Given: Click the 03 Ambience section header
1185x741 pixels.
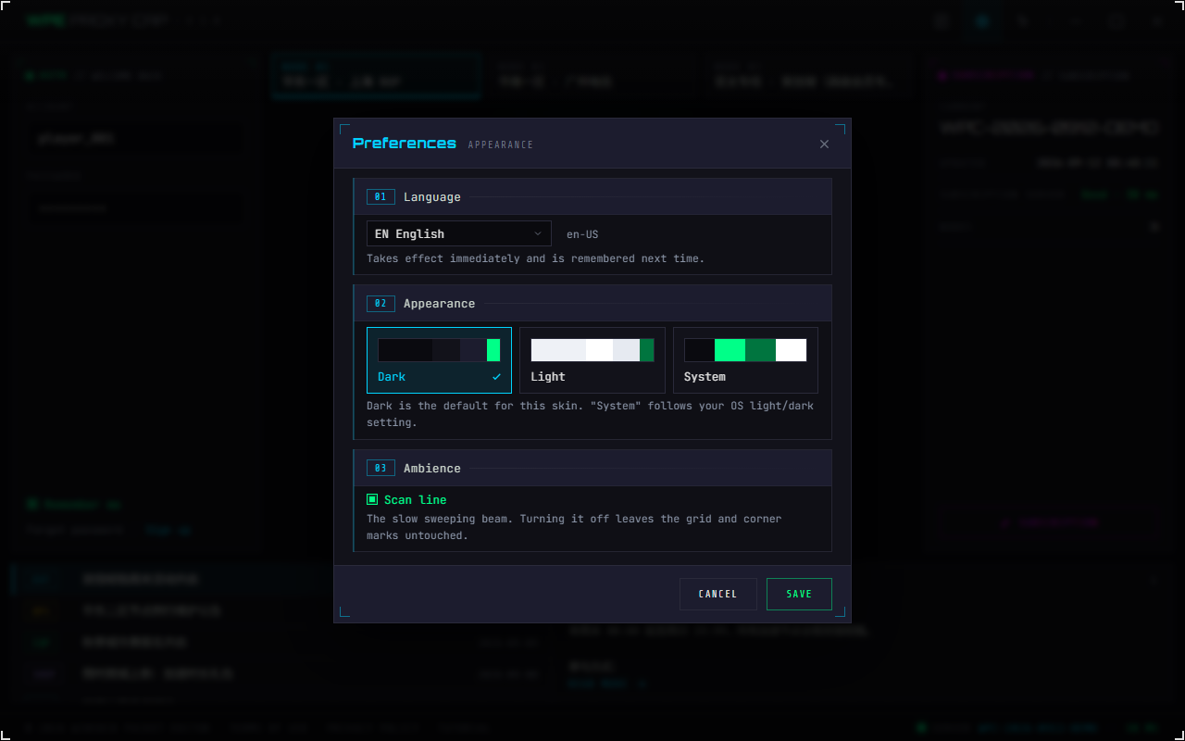Looking at the screenshot, I should tap(592, 468).
